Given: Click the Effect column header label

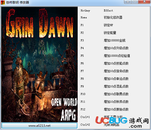Looking at the screenshot, I should pyautogui.click(x=108, y=10).
